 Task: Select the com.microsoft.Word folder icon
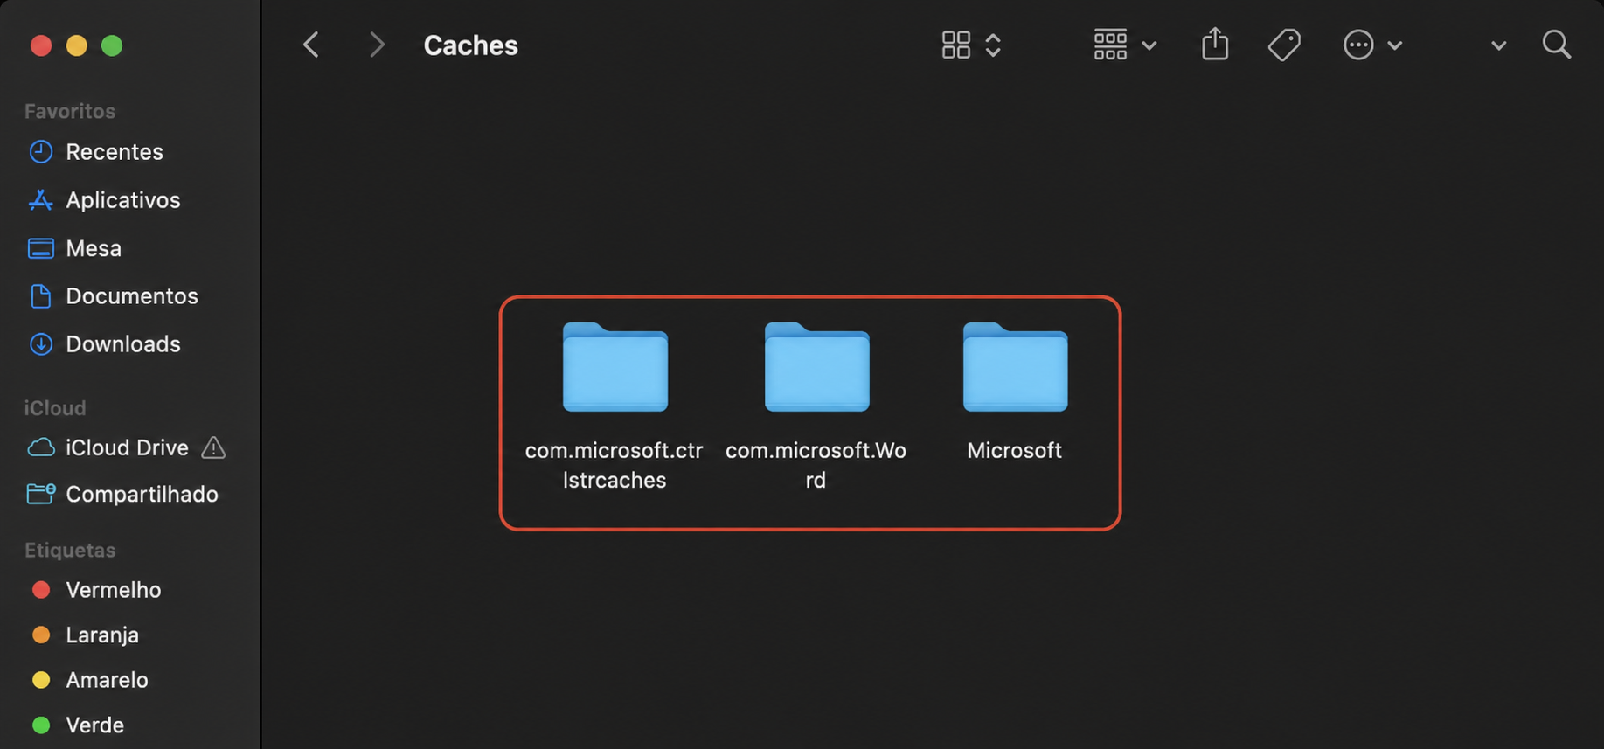coord(816,367)
